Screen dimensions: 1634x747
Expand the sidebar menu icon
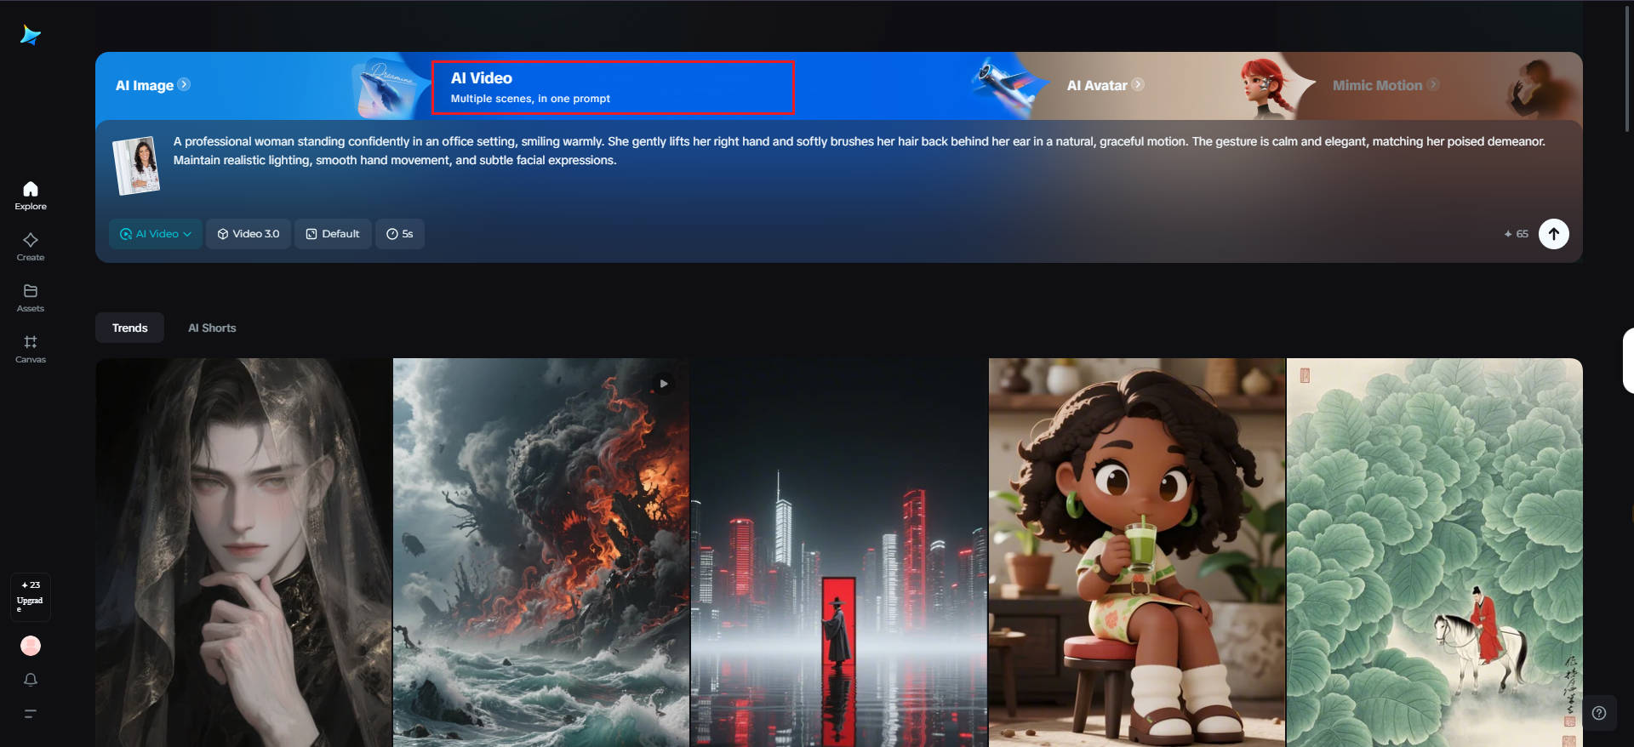click(x=31, y=714)
